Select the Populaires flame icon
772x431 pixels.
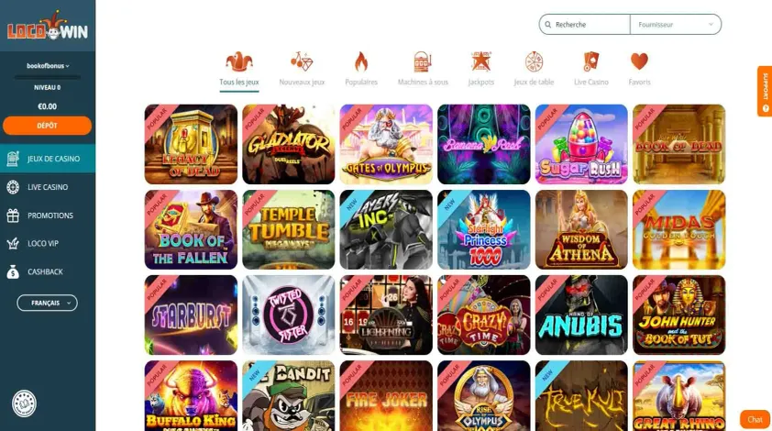click(361, 61)
